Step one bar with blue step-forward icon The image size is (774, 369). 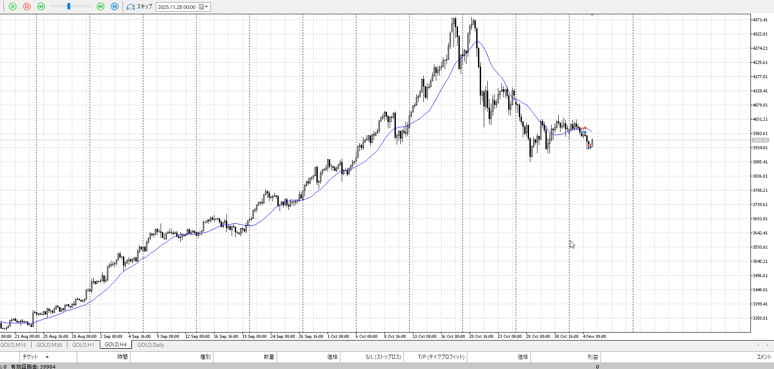pyautogui.click(x=115, y=7)
